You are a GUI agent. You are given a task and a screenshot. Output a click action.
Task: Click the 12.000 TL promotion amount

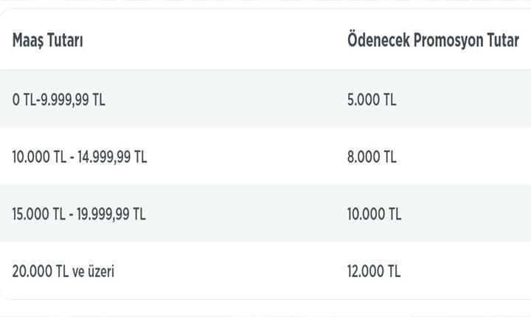374,271
